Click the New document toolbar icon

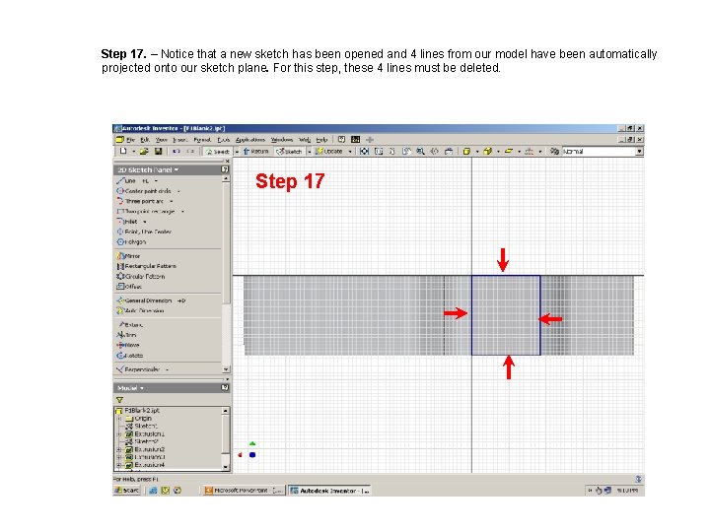coord(123,151)
